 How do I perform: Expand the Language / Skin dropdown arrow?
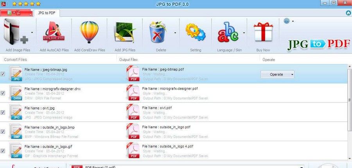click(x=244, y=33)
